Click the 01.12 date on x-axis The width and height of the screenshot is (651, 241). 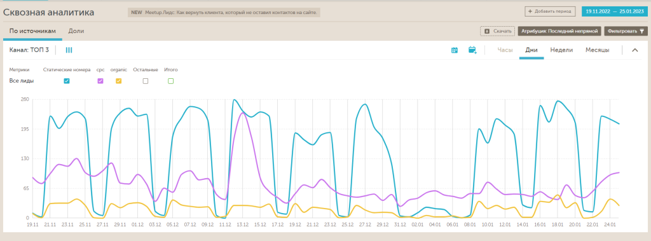point(137,224)
